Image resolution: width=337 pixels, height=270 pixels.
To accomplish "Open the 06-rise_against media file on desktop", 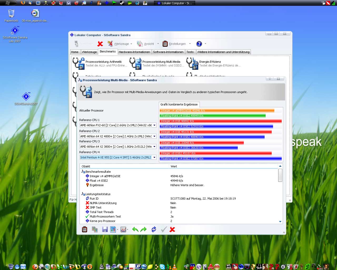I will (x=35, y=16).
